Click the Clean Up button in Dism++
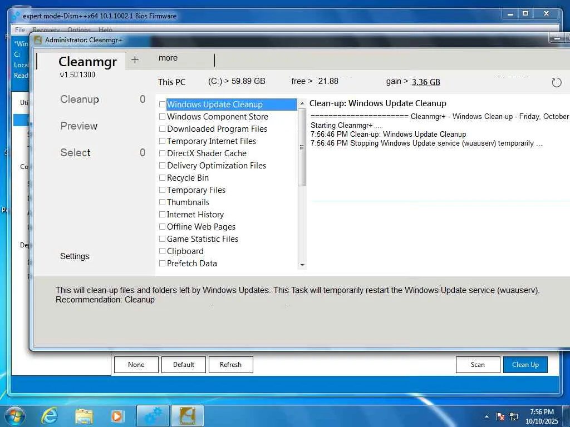This screenshot has height=427, width=570. tap(525, 365)
